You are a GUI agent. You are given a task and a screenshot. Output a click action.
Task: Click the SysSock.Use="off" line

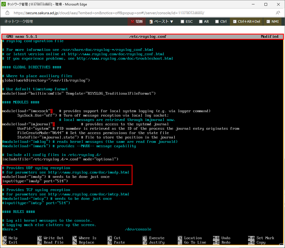tap(93, 116)
